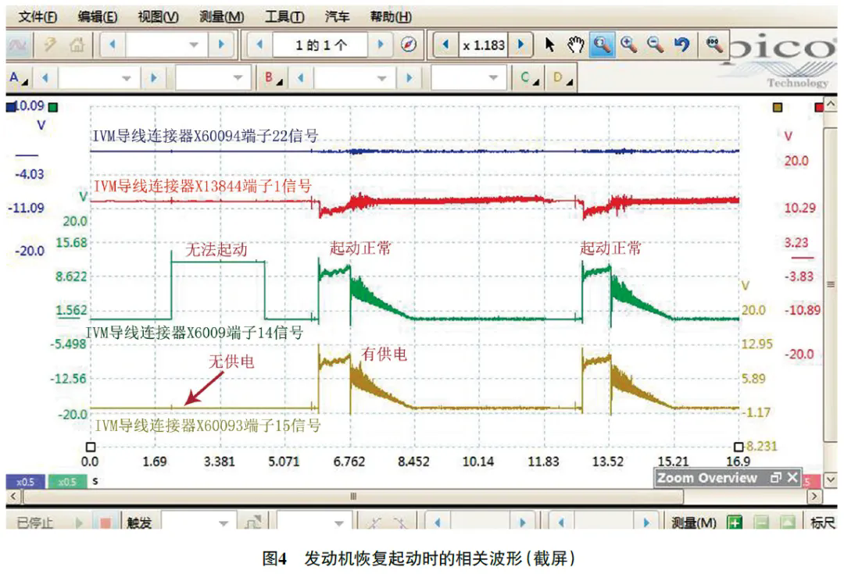The height and width of the screenshot is (574, 844).
Task: Click vertical scrollbar up arrow
Action: 831,103
